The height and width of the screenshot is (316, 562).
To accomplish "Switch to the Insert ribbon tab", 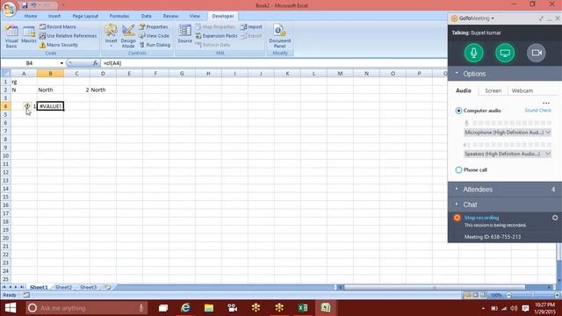I will (54, 16).
